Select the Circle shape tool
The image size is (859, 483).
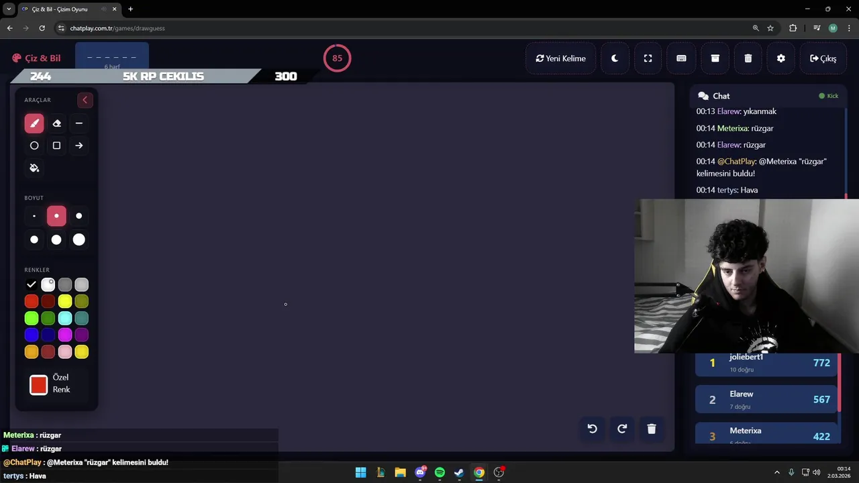coord(34,146)
